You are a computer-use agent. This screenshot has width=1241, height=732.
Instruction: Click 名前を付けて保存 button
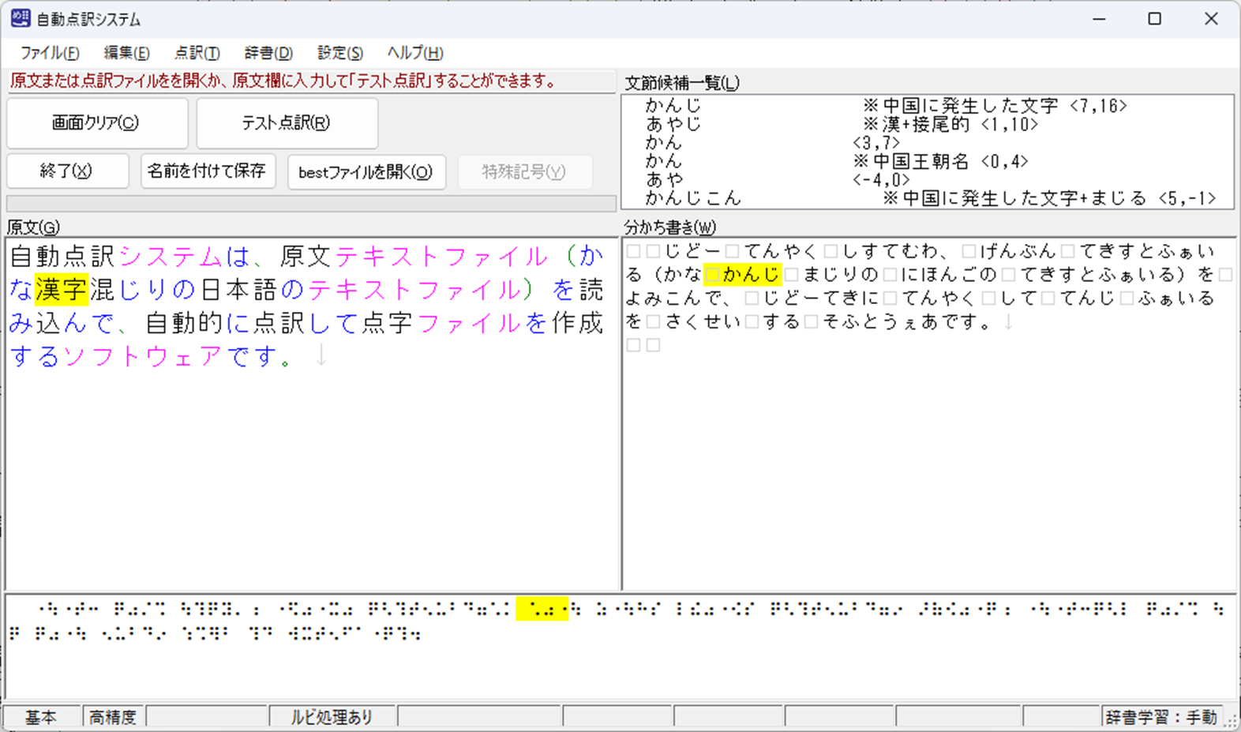tap(208, 171)
